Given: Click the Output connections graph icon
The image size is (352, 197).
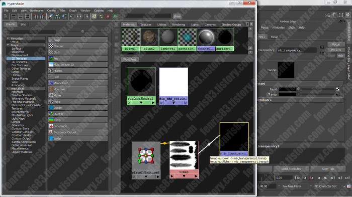Looking at the screenshot, I should pos(86,17).
